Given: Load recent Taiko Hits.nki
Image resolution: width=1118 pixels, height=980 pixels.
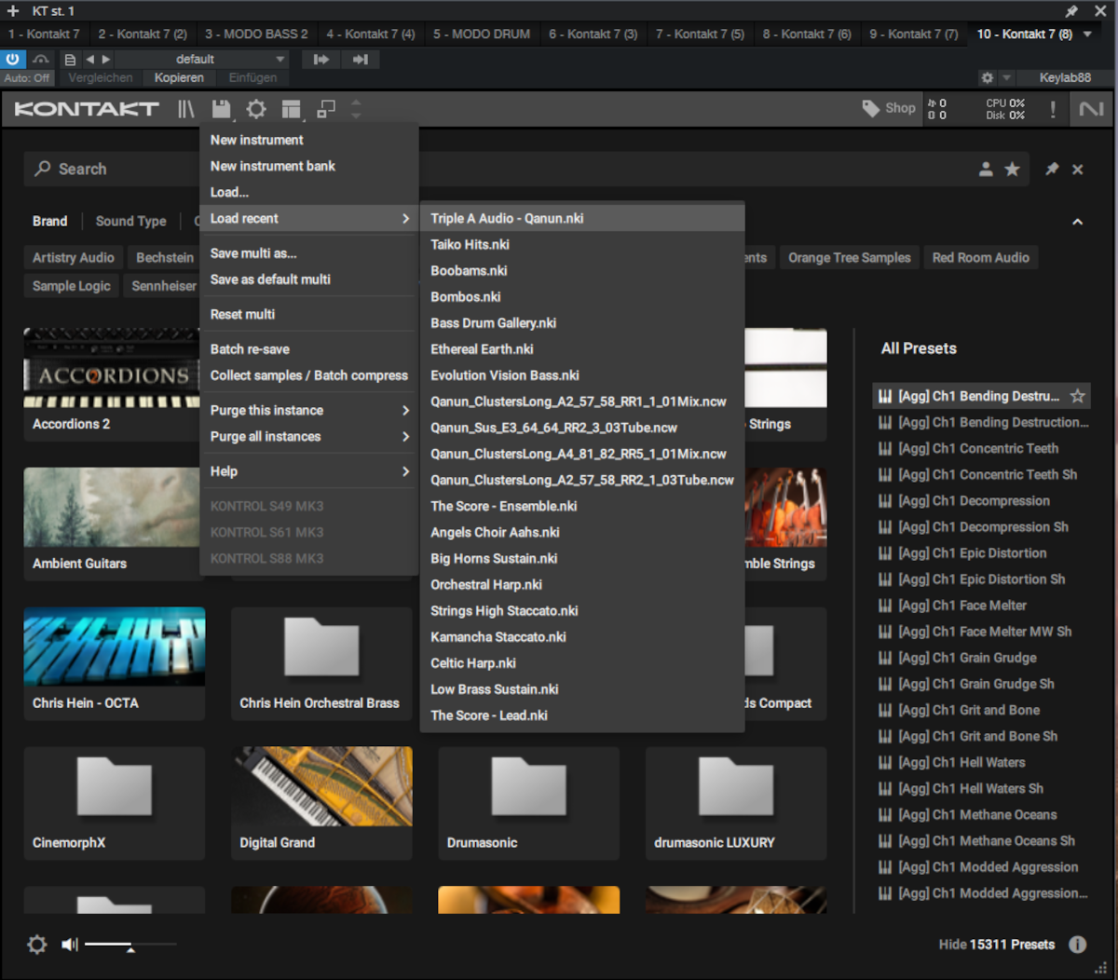Looking at the screenshot, I should tap(582, 245).
